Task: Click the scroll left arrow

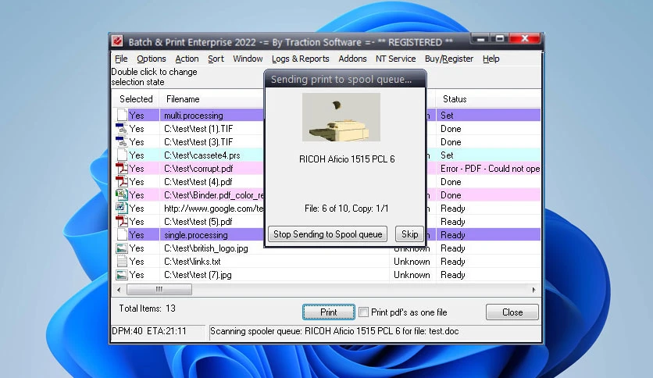Action: click(x=119, y=289)
